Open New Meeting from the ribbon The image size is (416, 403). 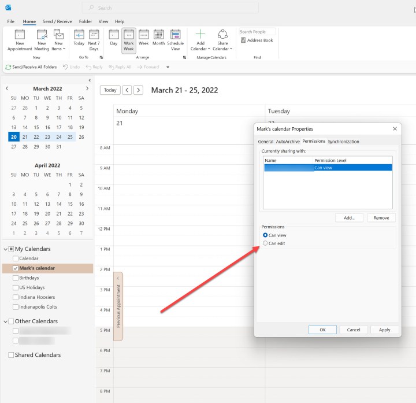tap(42, 40)
